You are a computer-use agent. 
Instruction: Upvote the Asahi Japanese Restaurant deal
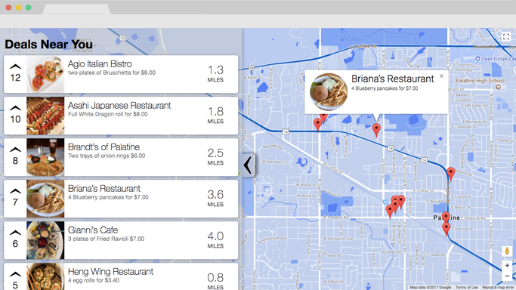(15, 108)
